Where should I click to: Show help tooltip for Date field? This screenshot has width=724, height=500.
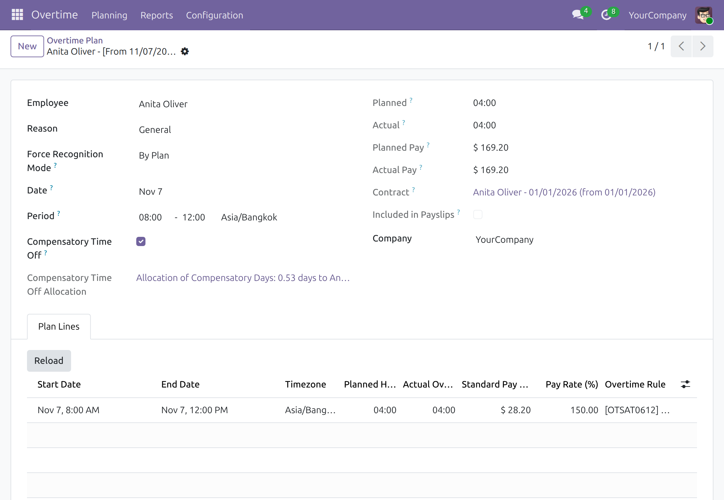click(x=51, y=187)
